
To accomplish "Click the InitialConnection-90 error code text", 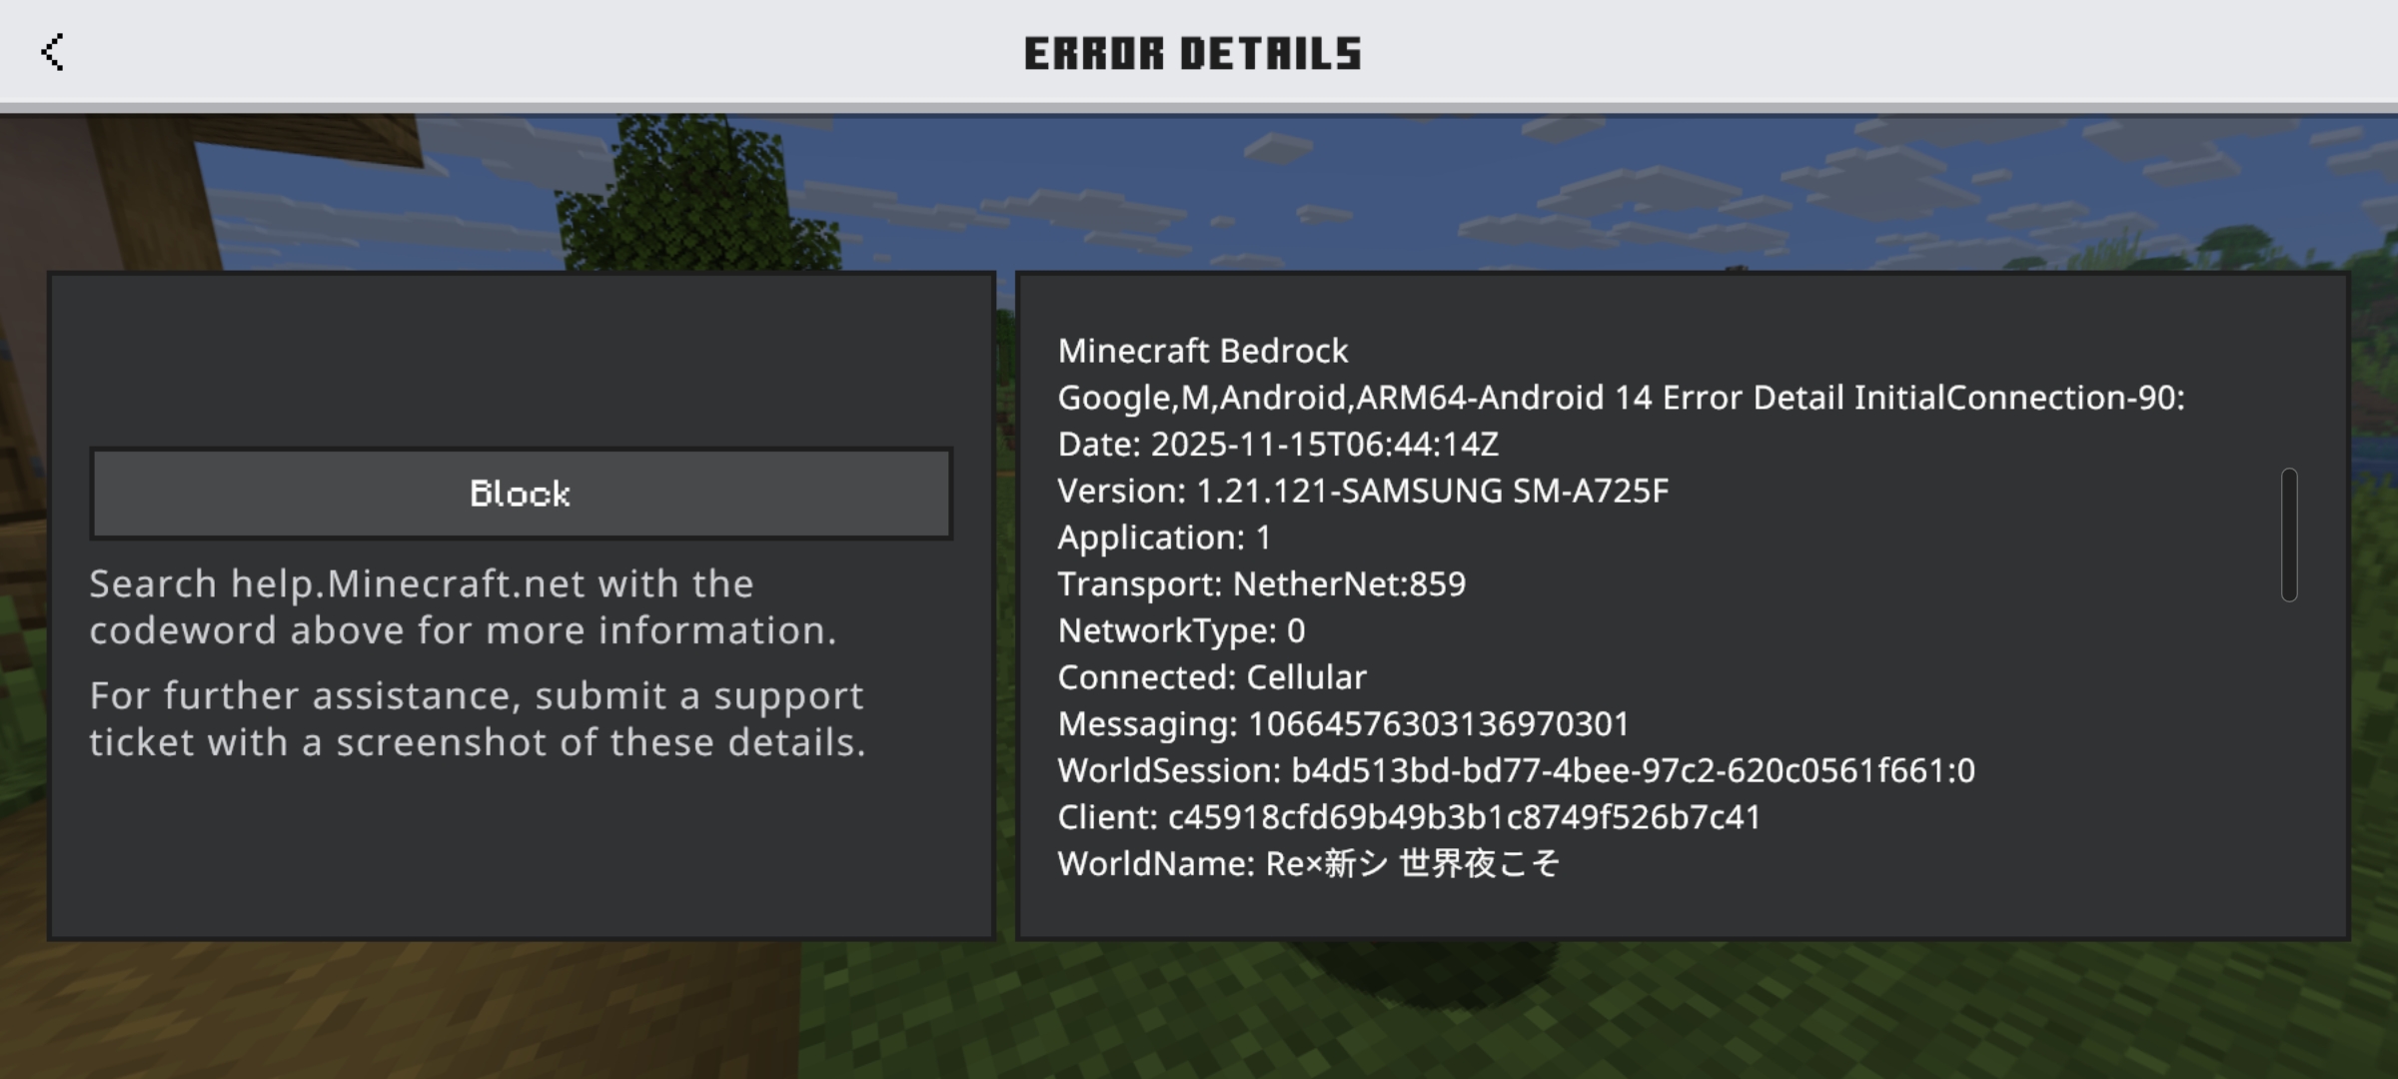I will [x=2019, y=398].
